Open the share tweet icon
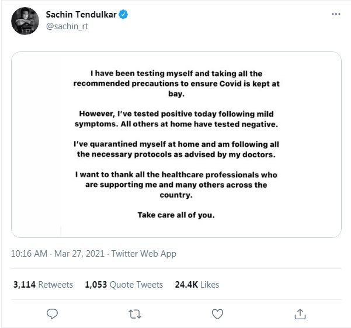This screenshot has height=328, width=351. (300, 314)
